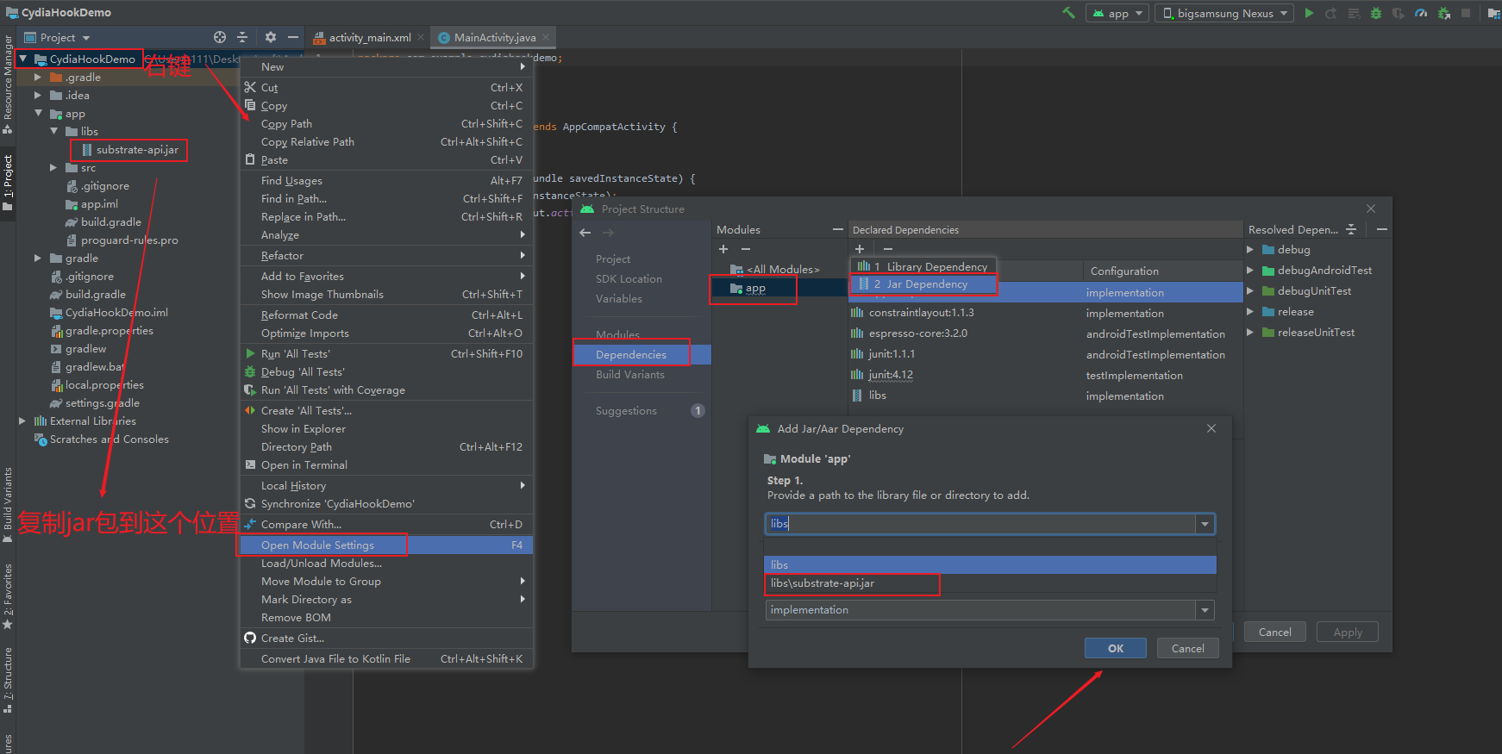Viewport: 1502px width, 754px height.
Task: Start debugging with the green bug icon
Action: coord(1376,13)
